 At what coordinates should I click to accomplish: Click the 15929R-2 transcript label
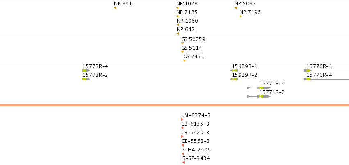tap(244, 75)
